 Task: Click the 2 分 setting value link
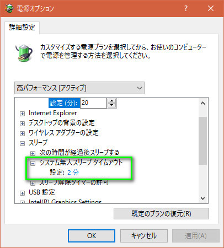73,172
